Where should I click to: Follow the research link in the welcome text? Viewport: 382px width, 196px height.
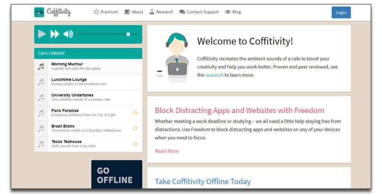tap(214, 75)
